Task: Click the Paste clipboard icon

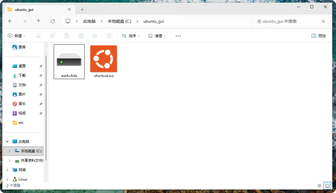Action: [x=67, y=36]
